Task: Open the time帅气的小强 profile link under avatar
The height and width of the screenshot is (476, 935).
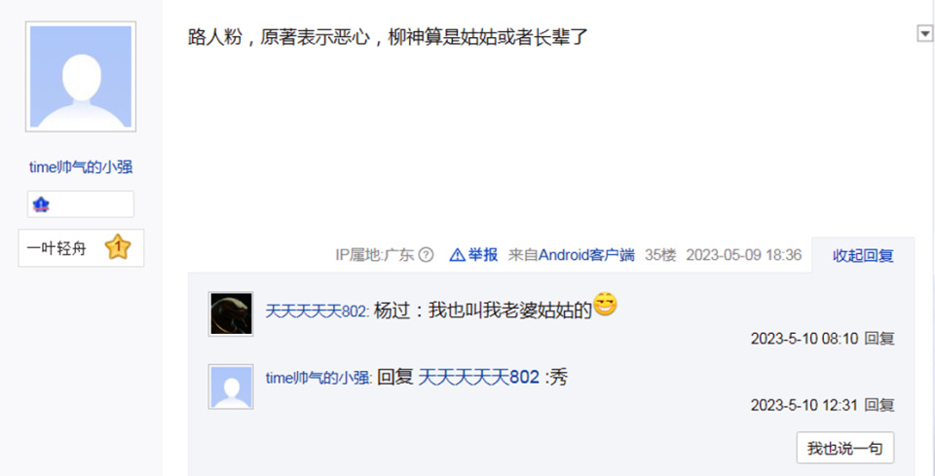Action: [81, 167]
